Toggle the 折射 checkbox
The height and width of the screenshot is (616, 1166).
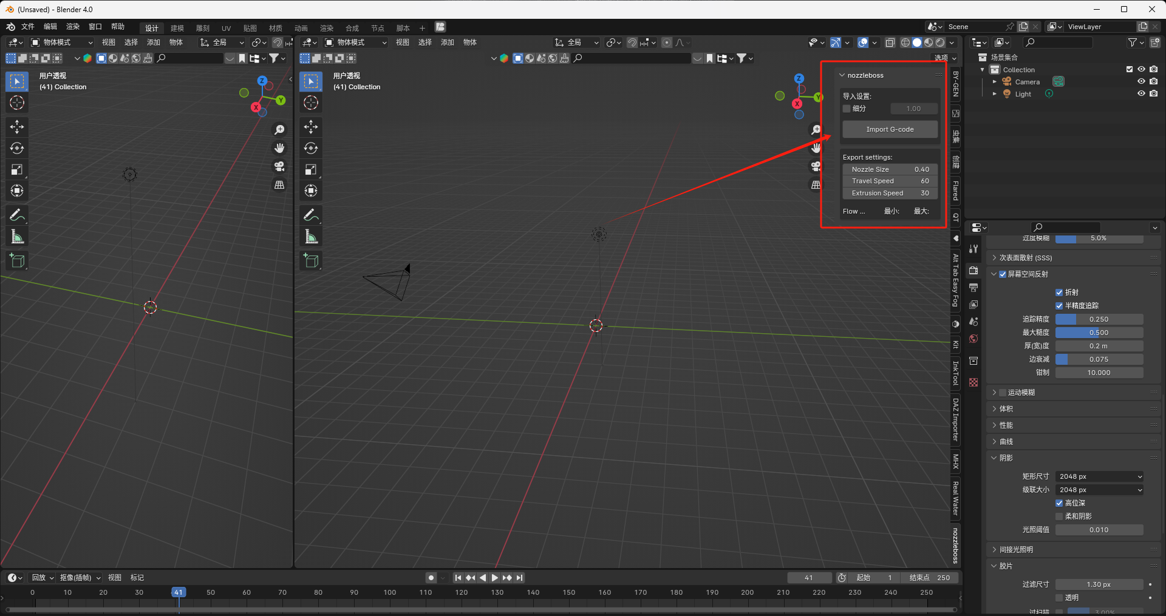point(1059,293)
